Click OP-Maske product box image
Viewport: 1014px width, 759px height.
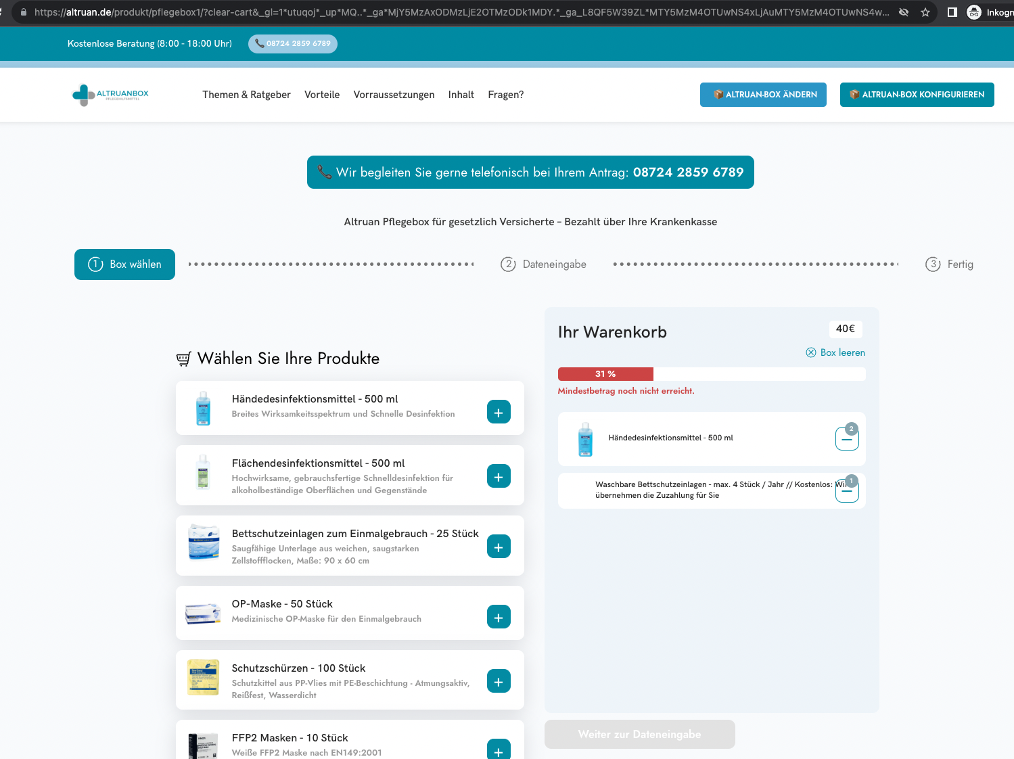[x=203, y=614]
